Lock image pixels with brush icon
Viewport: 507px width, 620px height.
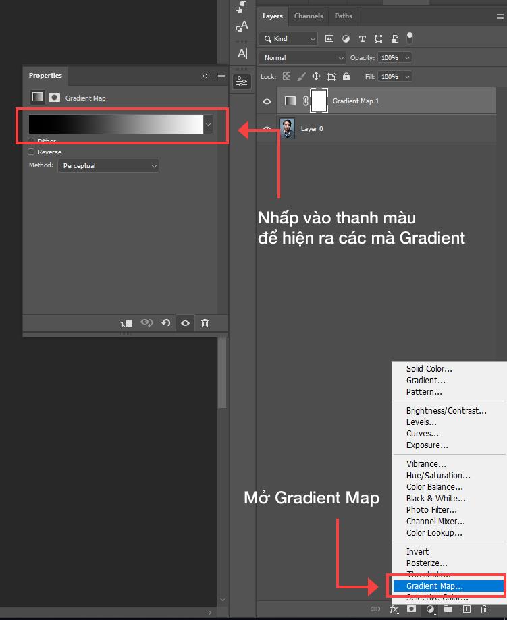302,76
